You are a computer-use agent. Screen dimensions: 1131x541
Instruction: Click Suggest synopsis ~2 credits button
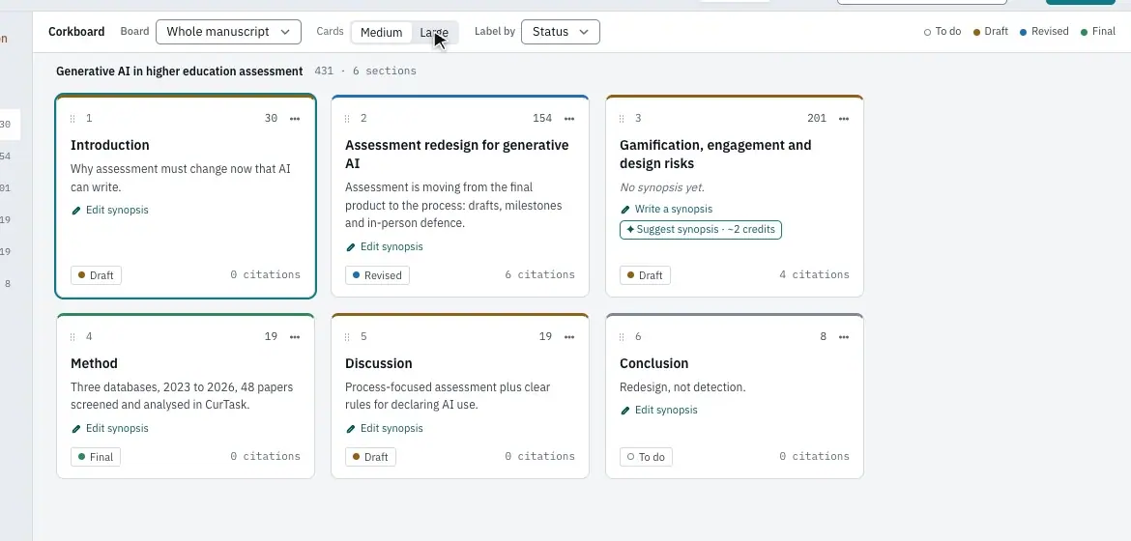[x=701, y=230]
